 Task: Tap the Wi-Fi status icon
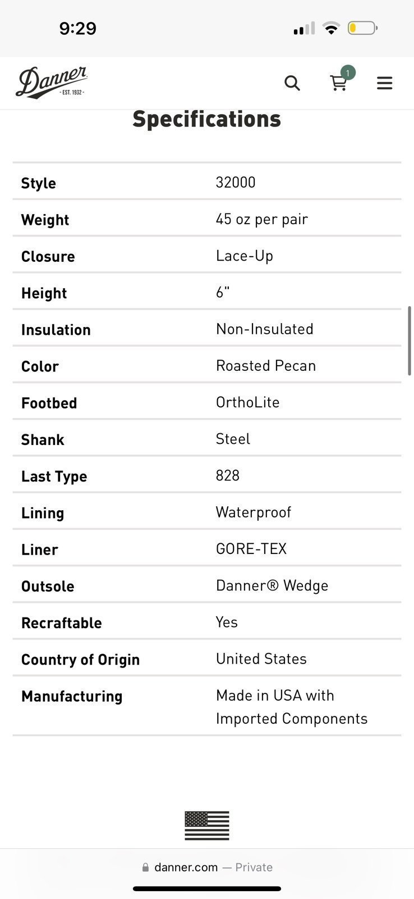[x=332, y=28]
